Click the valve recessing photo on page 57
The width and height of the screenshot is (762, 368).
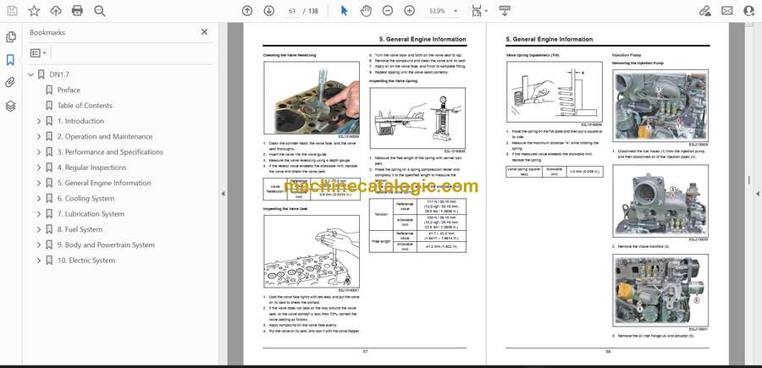311,98
